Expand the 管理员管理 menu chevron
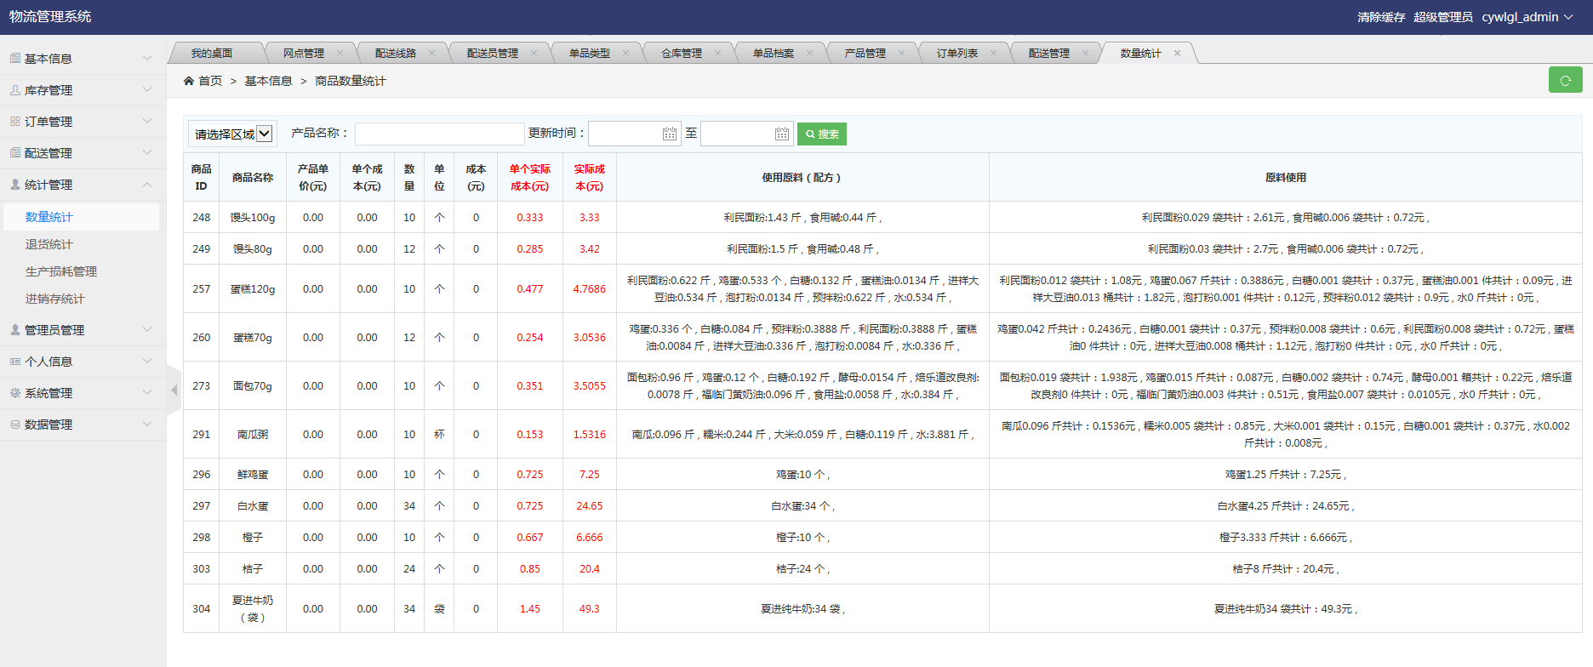 147,330
